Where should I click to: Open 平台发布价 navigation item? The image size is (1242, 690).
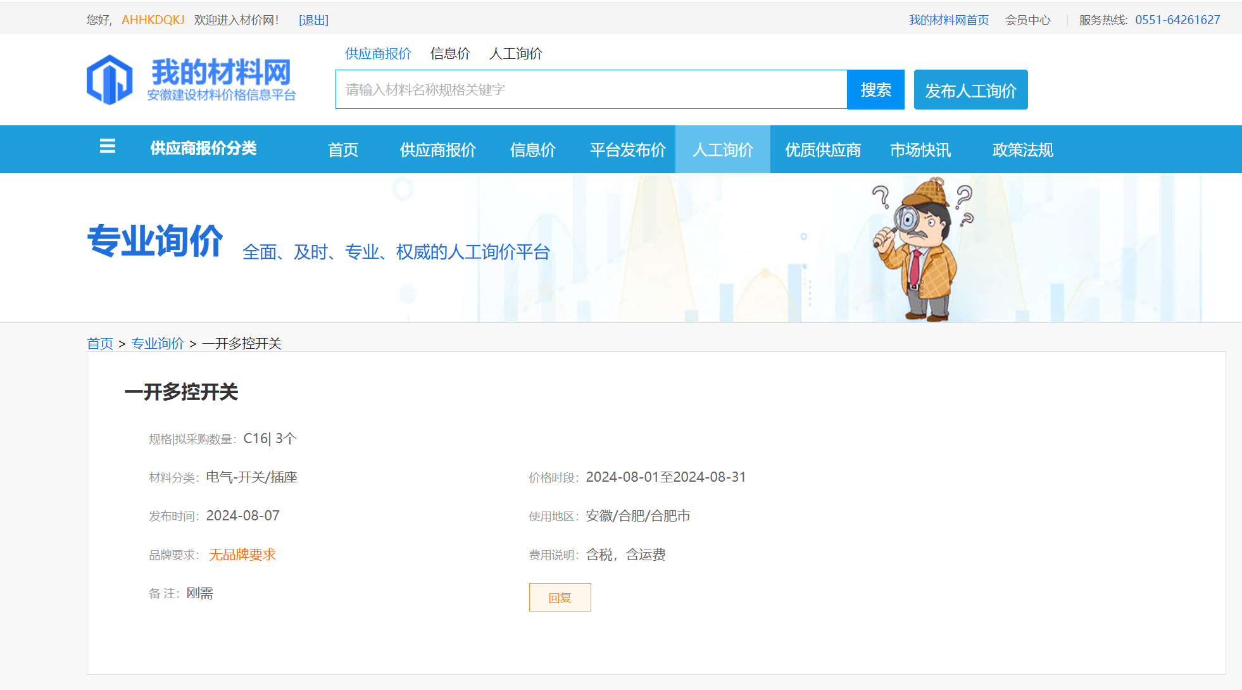point(627,150)
